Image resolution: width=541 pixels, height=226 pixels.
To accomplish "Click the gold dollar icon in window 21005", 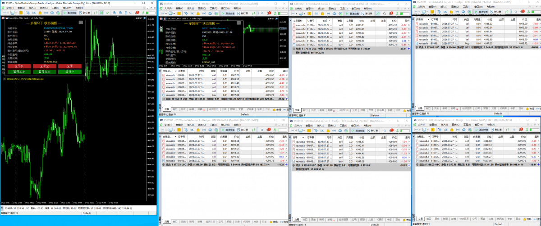I will click(21, 13).
